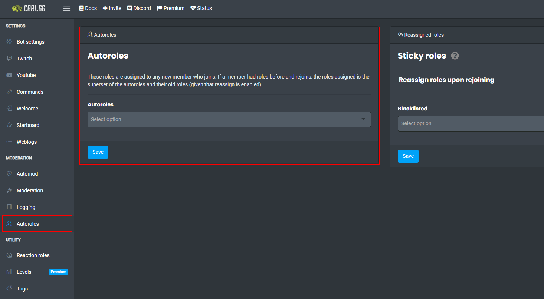Click the Logging panel icon

(9, 207)
